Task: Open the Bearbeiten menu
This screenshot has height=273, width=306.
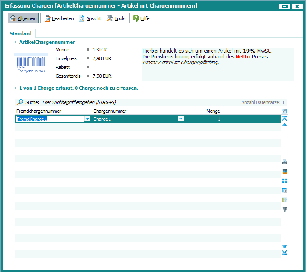Action: click(x=59, y=18)
